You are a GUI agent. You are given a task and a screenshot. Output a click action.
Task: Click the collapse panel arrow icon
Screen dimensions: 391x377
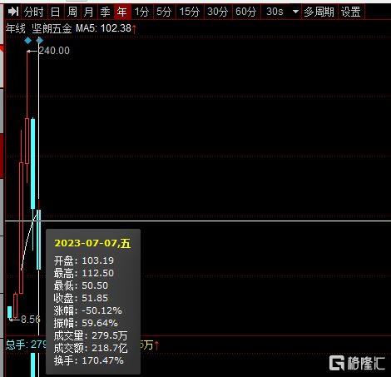[13, 12]
